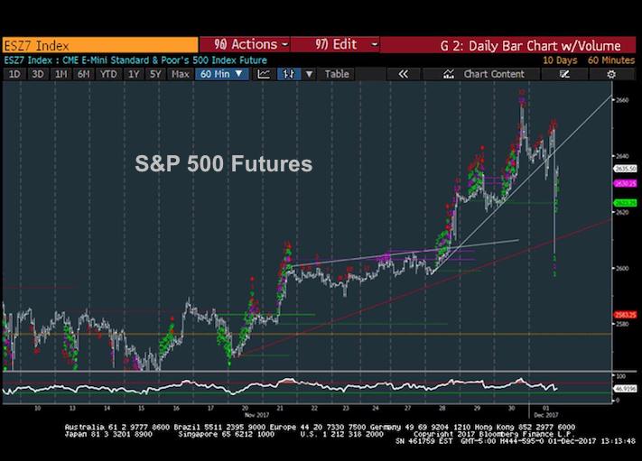Screen dimensions: 642x461
Task: Click the ESZ7 Index security input field
Action: tap(100, 45)
